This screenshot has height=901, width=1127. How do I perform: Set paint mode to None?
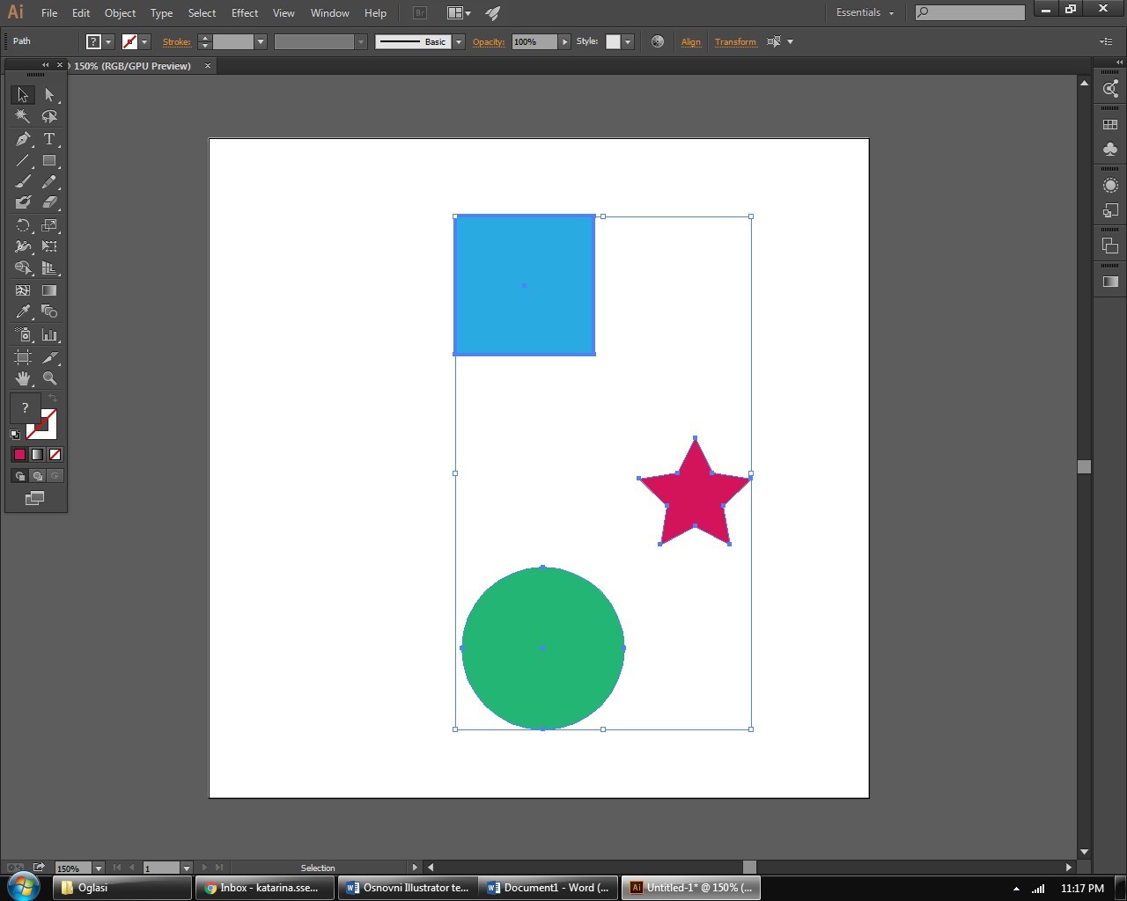(55, 455)
